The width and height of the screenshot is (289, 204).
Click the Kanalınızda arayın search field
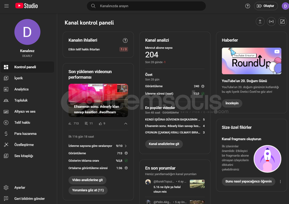pos(146,6)
